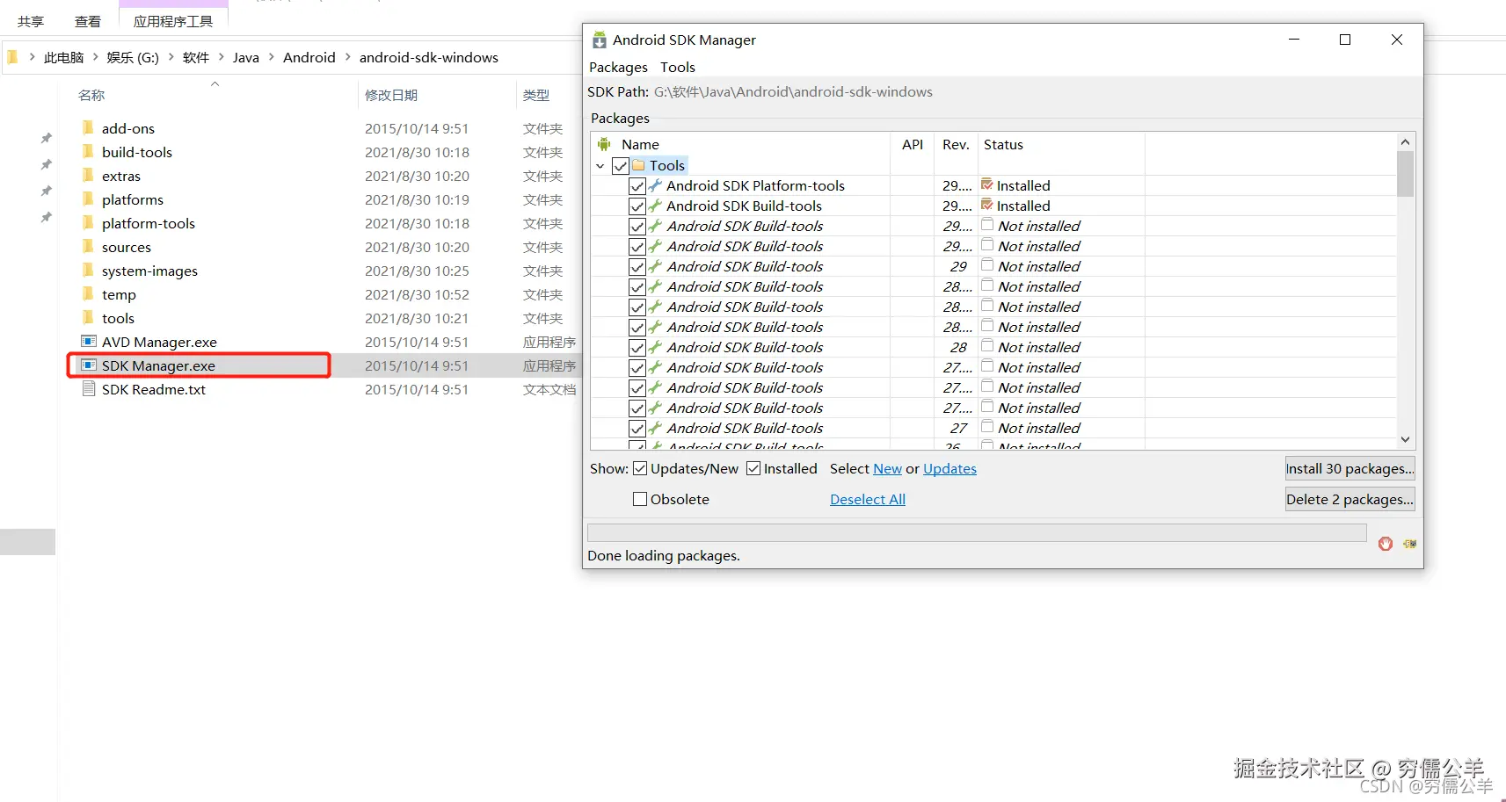Open the Packages menu in SDK Manager

tap(618, 67)
